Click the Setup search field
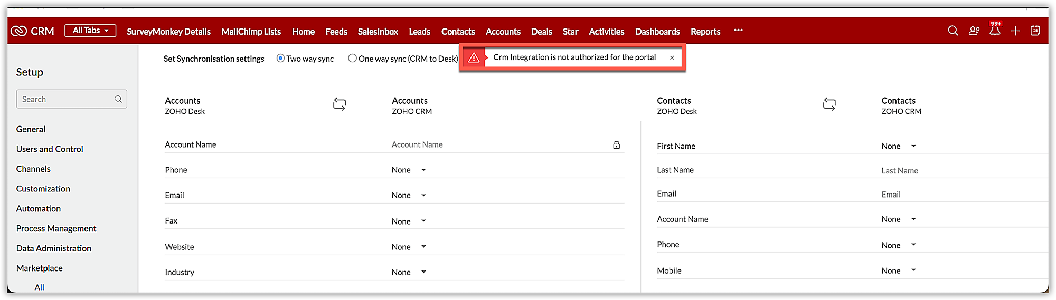1056x300 pixels. (x=67, y=99)
